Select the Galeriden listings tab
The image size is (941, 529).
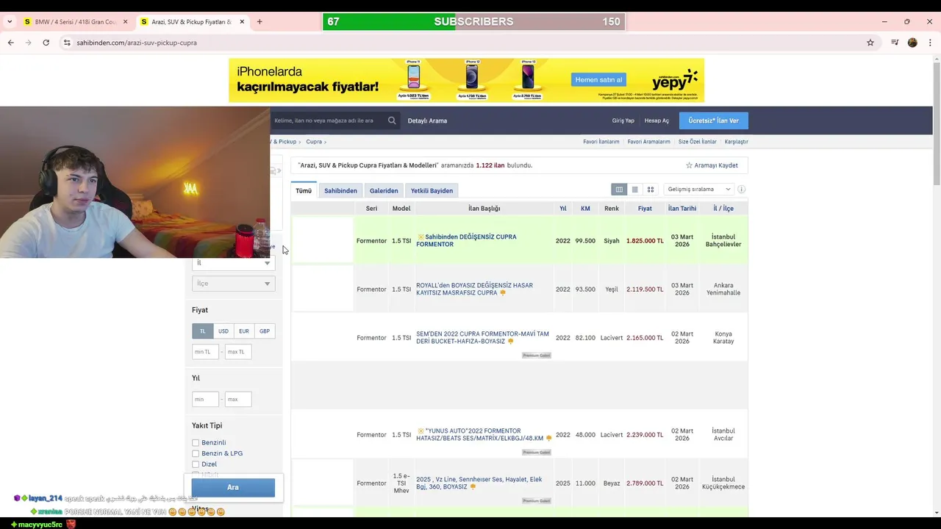click(384, 190)
